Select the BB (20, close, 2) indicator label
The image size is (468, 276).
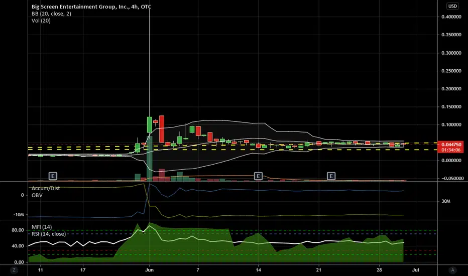(x=51, y=14)
